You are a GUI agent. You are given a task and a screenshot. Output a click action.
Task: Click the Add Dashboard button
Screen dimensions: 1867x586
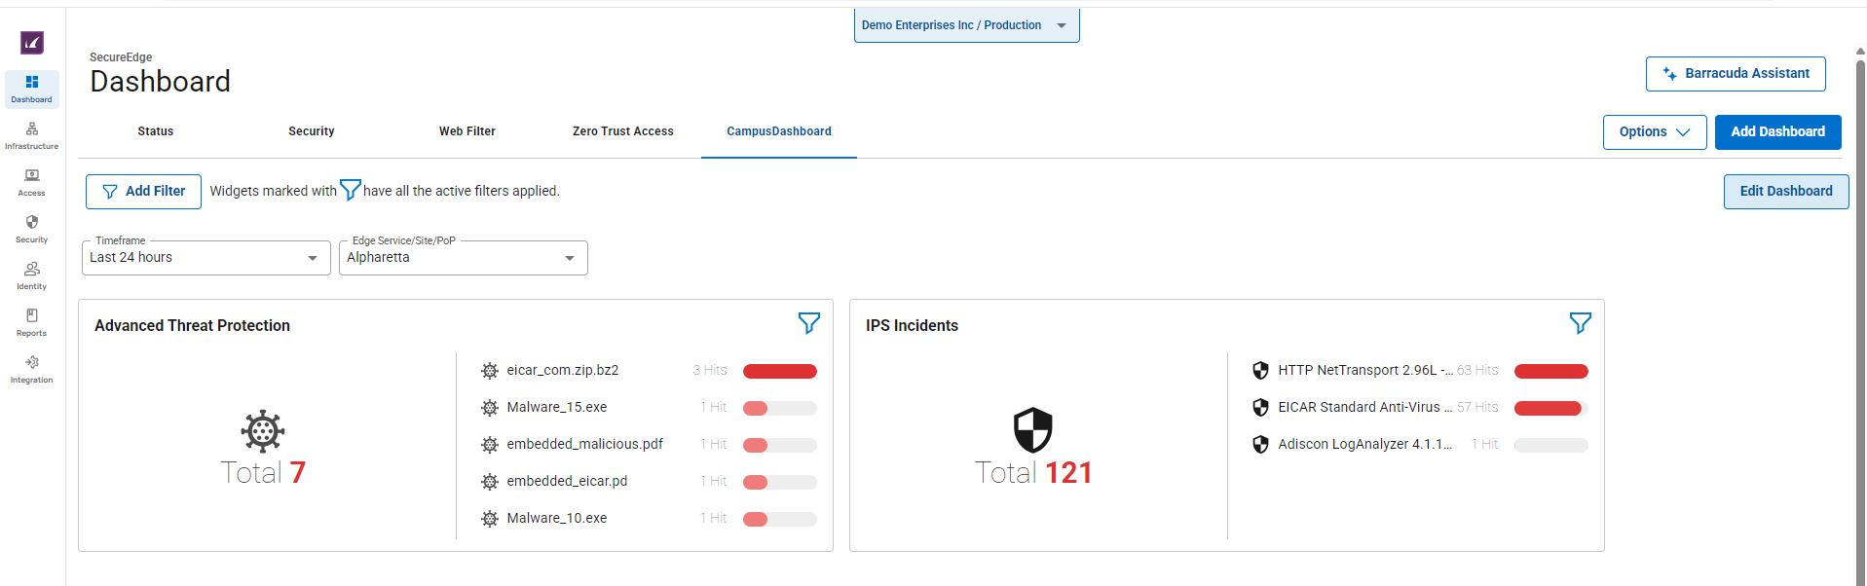click(x=1777, y=132)
